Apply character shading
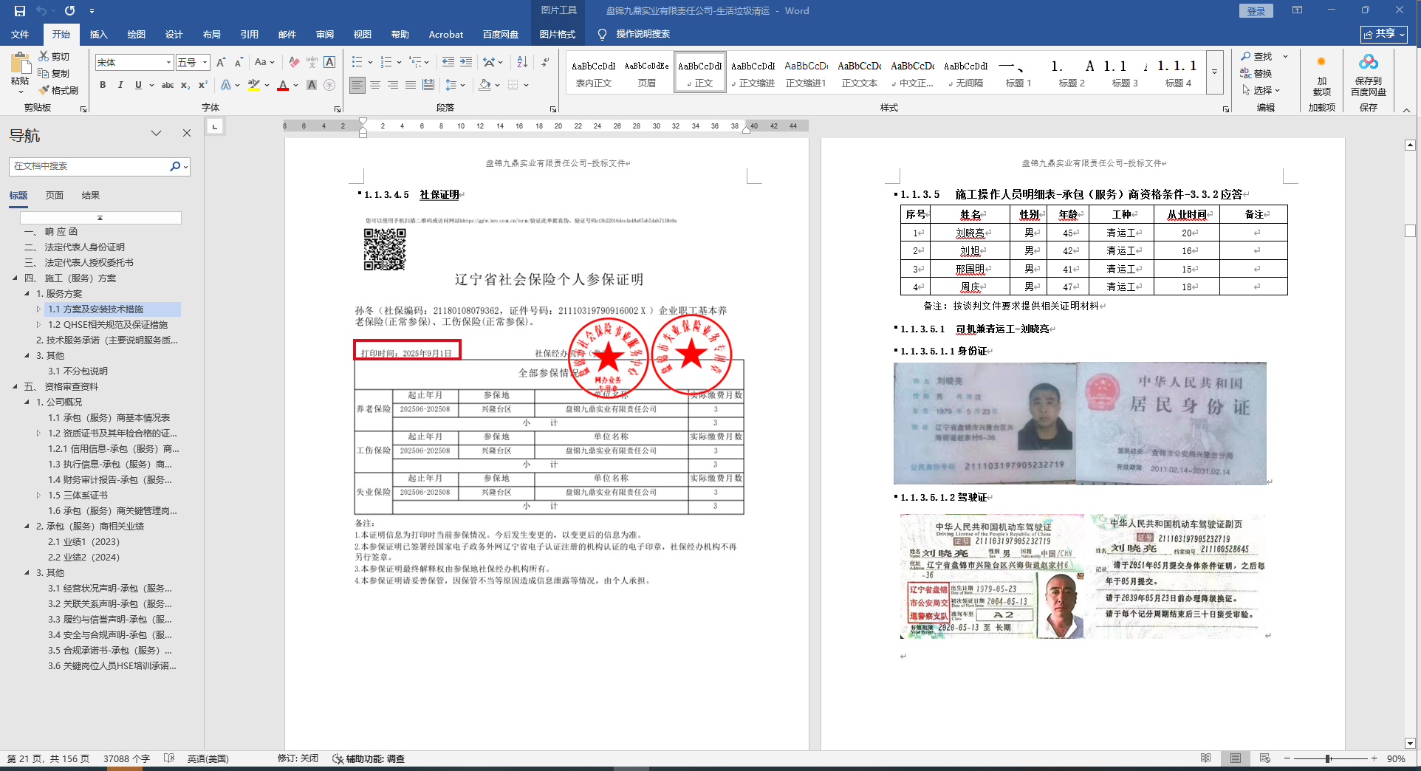 coord(312,85)
